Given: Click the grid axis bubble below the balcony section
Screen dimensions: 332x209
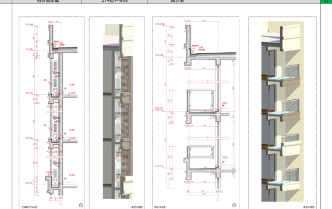Looking at the screenshot, I should tap(218, 200).
